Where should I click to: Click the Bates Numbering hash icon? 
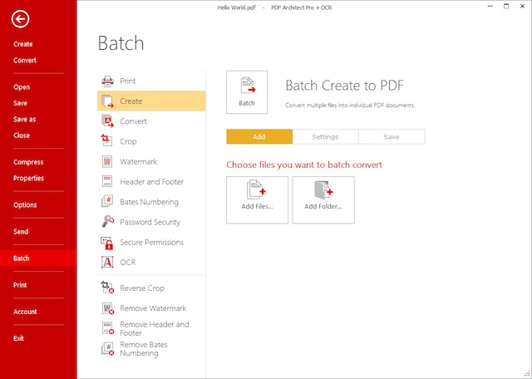click(x=107, y=201)
